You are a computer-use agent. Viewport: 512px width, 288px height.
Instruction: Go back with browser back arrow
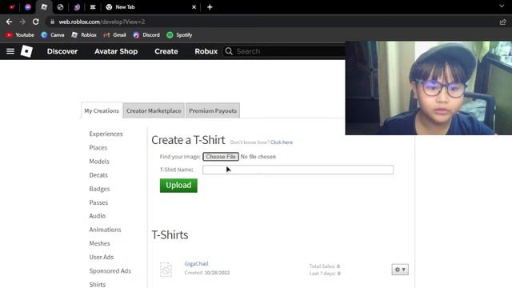click(9, 22)
